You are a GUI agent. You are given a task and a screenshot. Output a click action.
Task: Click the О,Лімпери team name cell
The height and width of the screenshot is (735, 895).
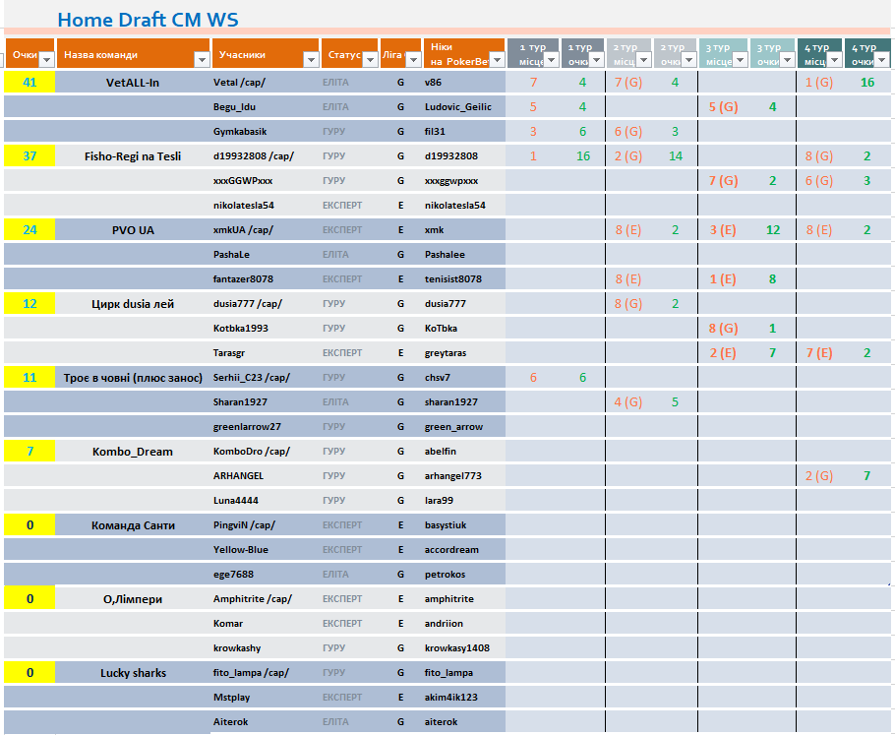[x=133, y=598]
